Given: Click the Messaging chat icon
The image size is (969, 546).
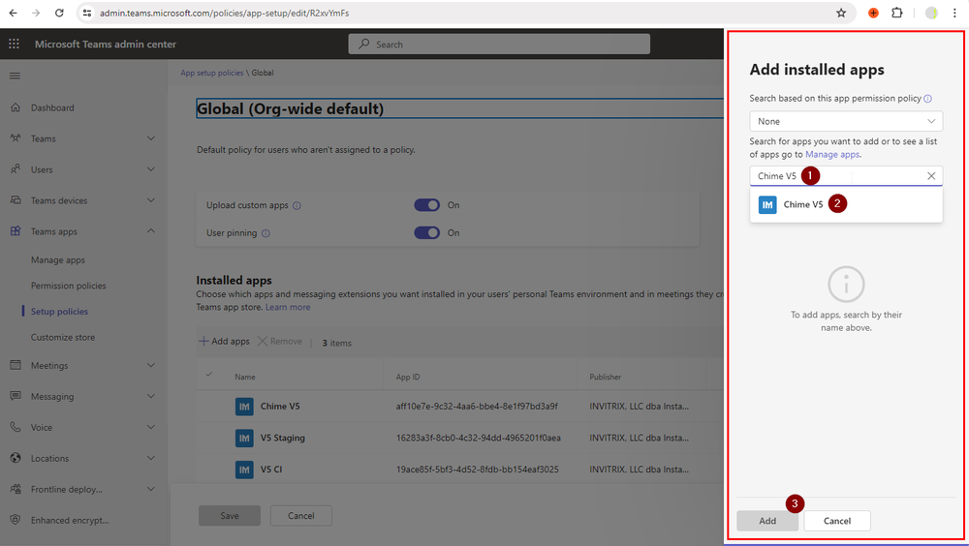Looking at the screenshot, I should click(16, 396).
